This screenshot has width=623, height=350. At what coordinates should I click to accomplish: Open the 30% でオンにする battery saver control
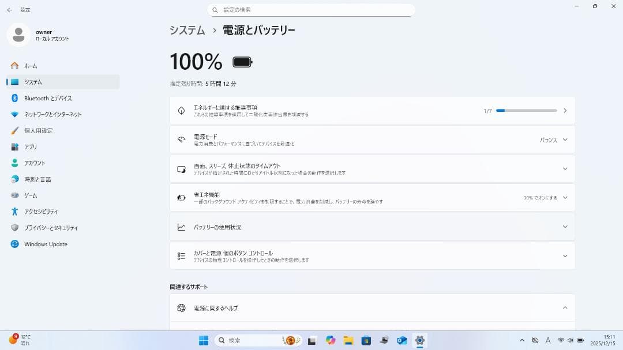coord(539,197)
